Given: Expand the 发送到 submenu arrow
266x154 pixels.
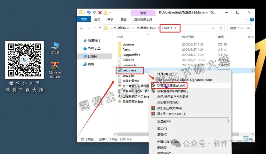Looking at the screenshot, I should point(228,121).
